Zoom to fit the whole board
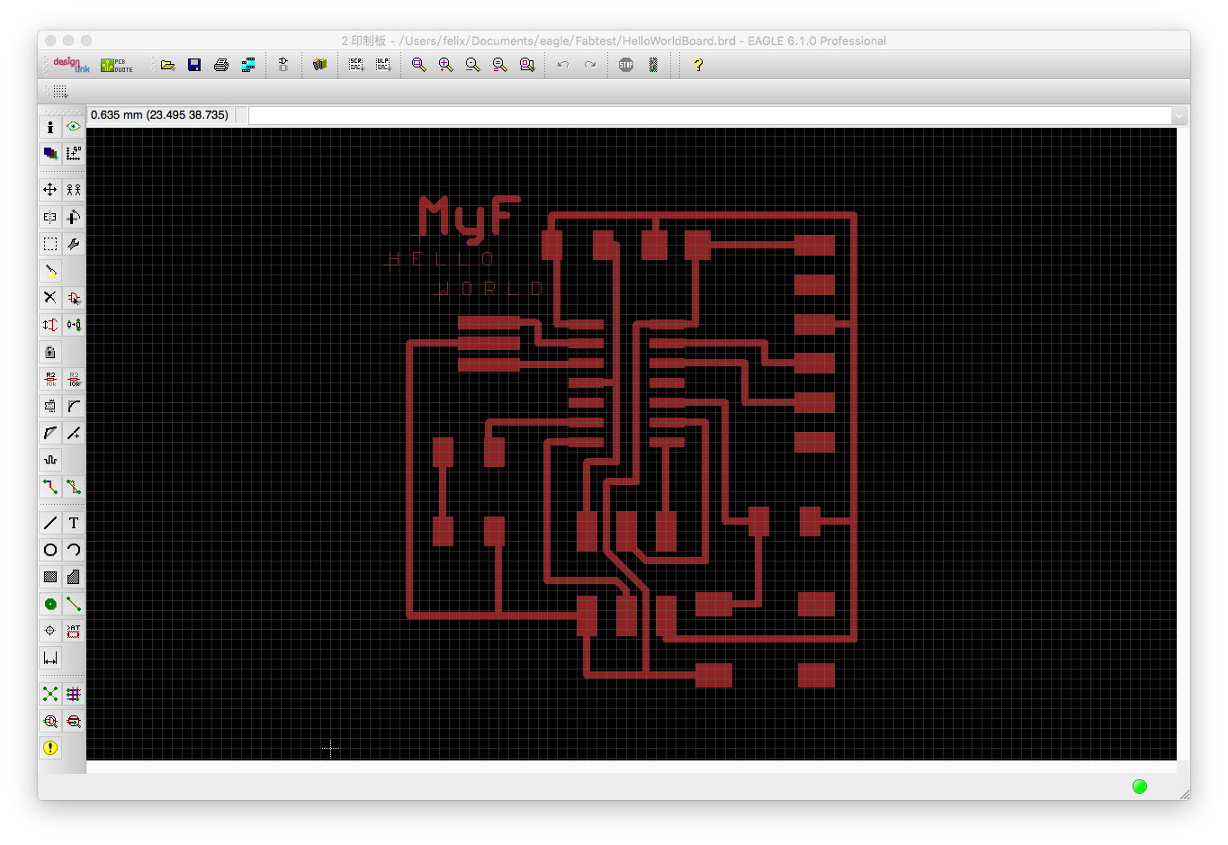Viewport: 1228px width, 845px height. point(418,64)
